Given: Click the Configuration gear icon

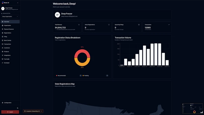Looking at the screenshot, I should coord(3,103).
